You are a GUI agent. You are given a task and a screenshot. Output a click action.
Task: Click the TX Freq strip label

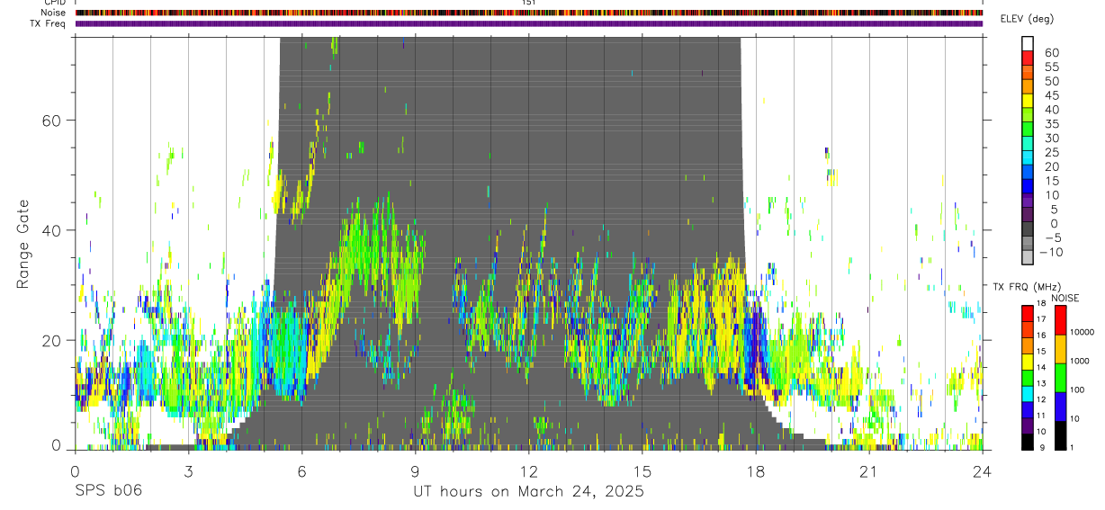[x=48, y=23]
